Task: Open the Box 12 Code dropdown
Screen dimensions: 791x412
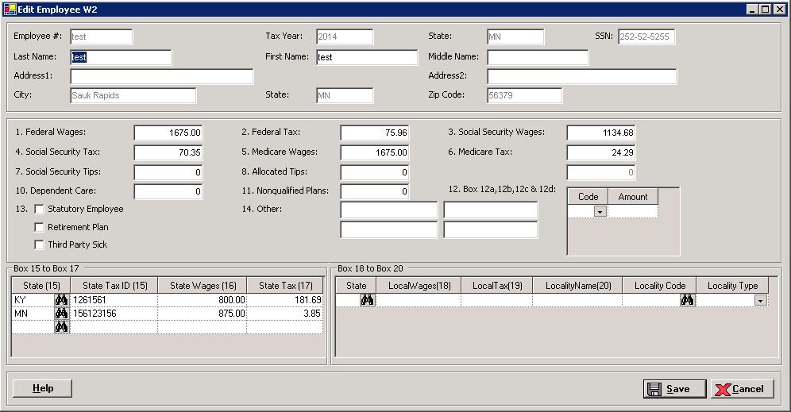Action: [600, 212]
